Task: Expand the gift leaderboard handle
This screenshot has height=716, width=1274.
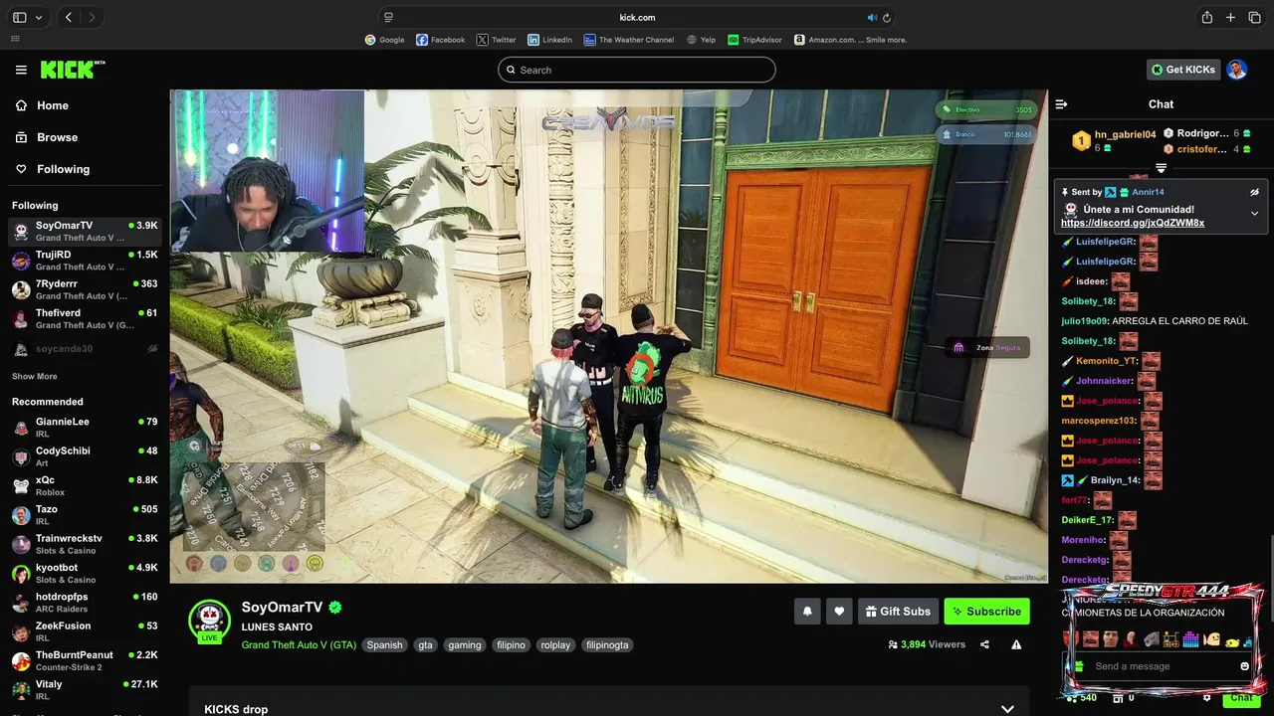Action: click(1161, 168)
